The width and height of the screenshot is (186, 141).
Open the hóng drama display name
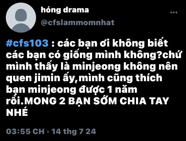65,10
